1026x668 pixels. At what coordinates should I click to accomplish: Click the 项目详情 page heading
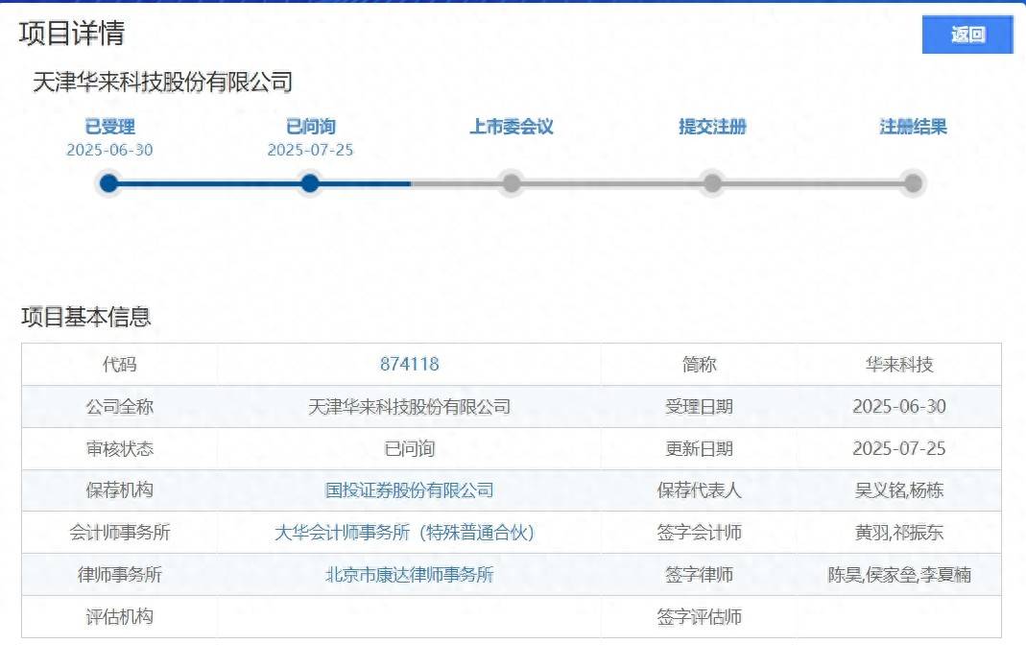click(x=72, y=34)
